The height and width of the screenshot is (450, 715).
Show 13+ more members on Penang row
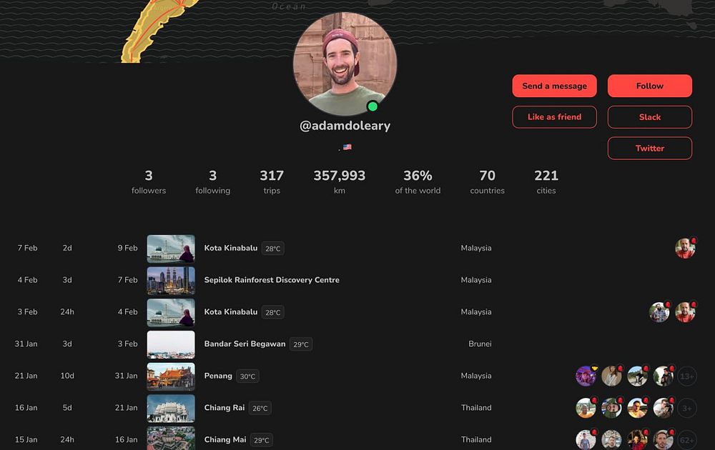coord(686,376)
